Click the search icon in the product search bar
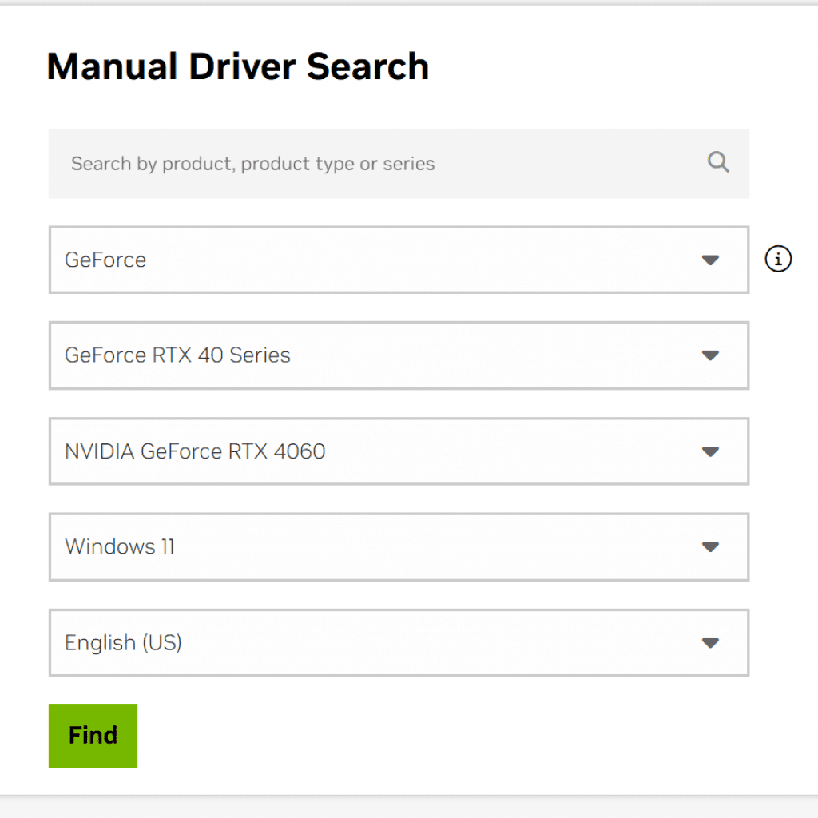The height and width of the screenshot is (818, 818). click(717, 162)
